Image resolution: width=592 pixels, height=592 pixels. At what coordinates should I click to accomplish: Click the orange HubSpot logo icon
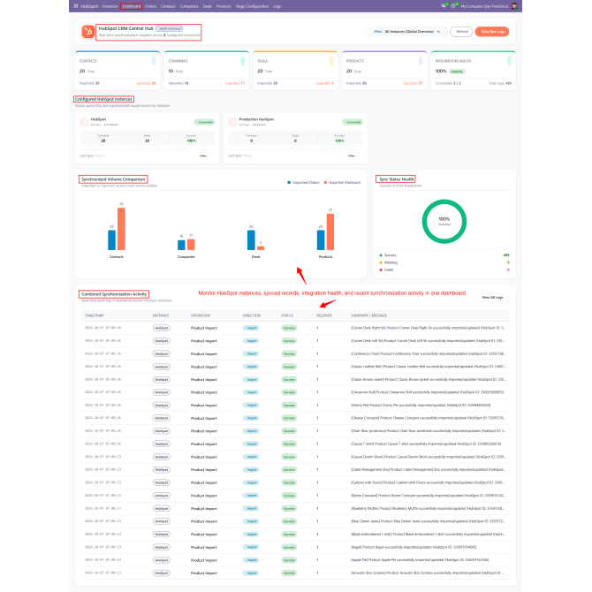[88, 32]
